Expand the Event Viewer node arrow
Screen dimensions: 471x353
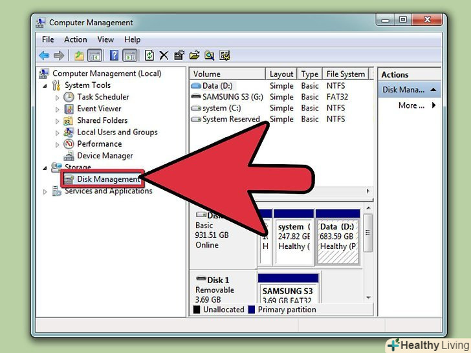57,109
